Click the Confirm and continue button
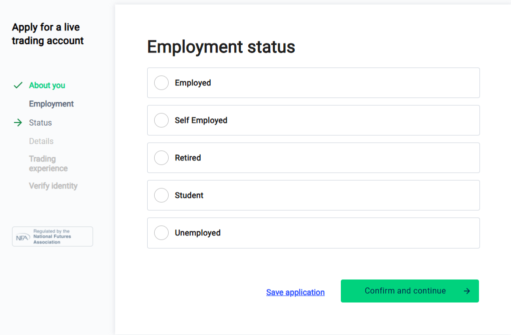 tap(409, 291)
